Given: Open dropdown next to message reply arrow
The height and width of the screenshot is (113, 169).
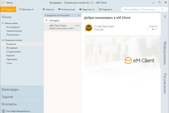Looking at the screenshot, I should (156, 29).
